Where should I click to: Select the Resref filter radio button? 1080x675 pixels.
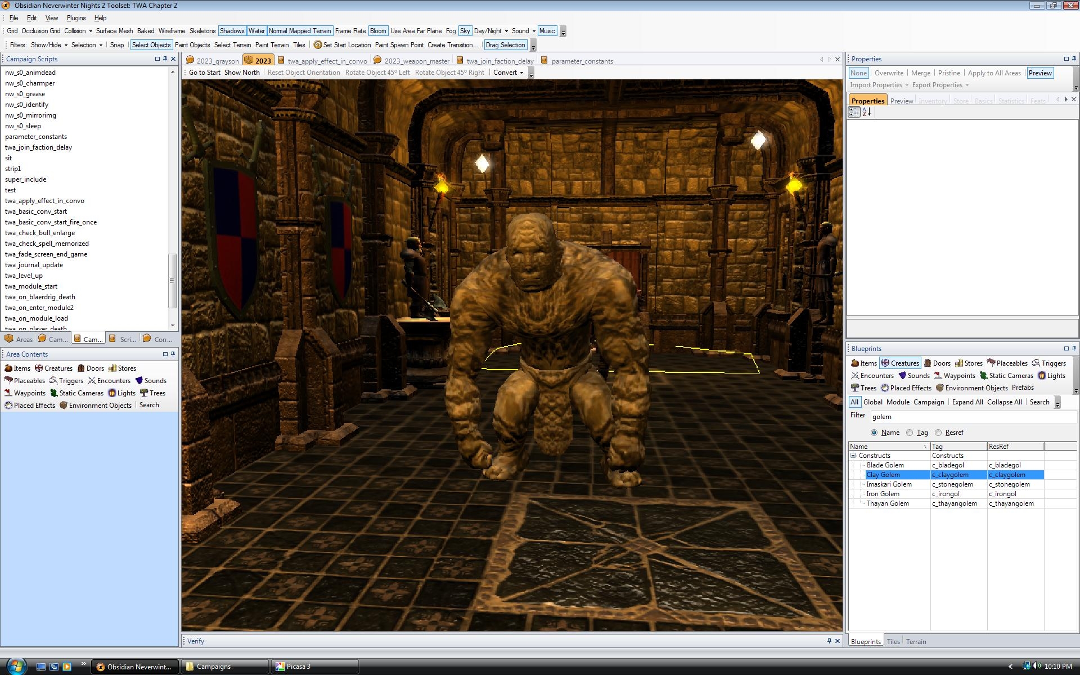938,433
